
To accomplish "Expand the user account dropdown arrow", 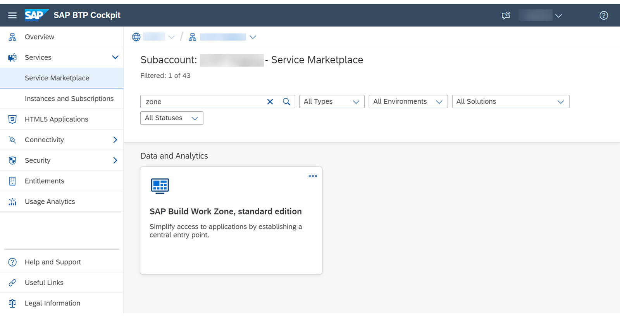I will tap(558, 16).
